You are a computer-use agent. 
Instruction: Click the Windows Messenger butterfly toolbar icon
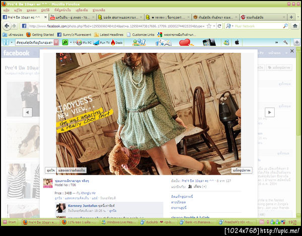point(226,42)
